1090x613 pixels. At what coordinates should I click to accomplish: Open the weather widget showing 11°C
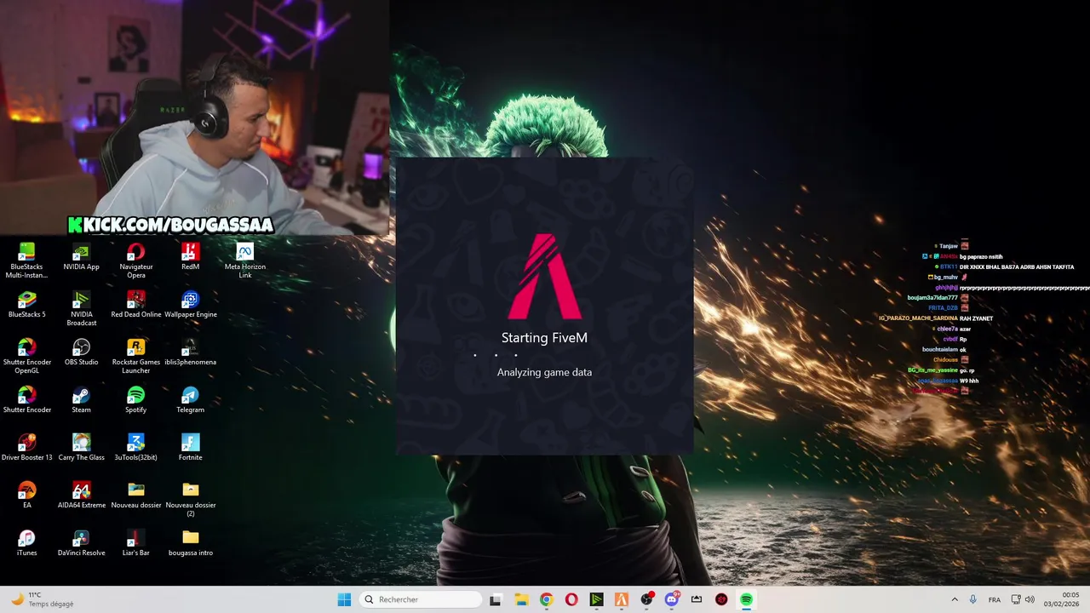pyautogui.click(x=43, y=599)
